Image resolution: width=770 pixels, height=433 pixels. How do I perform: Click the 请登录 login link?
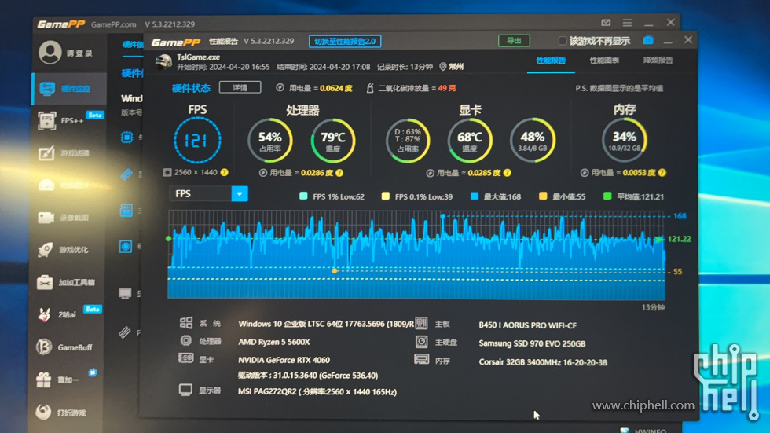pos(79,53)
